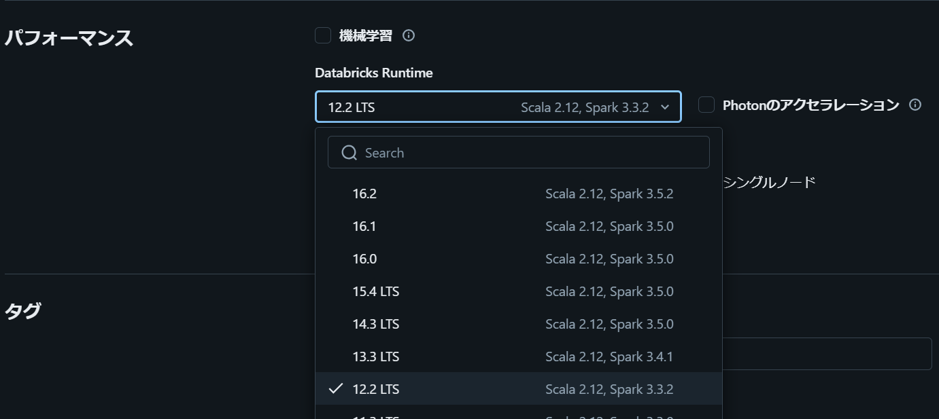The height and width of the screenshot is (419, 939).
Task: Toggle the Photonのアクセラレーション checkbox
Action: pos(706,105)
